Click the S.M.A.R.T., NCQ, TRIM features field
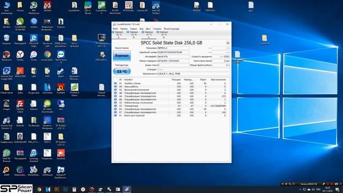Image resolution: width=343 pixels, height=193 pixels. pos(193,74)
